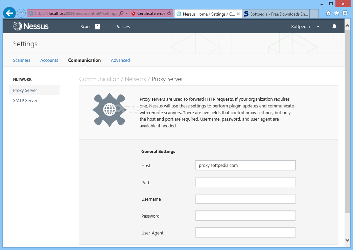Click the Username input field
Screen dimensions: 353x250
(x=245, y=199)
